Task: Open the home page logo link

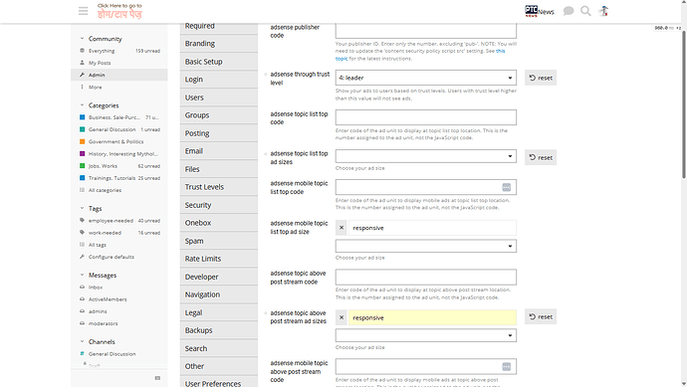Action: (119, 11)
